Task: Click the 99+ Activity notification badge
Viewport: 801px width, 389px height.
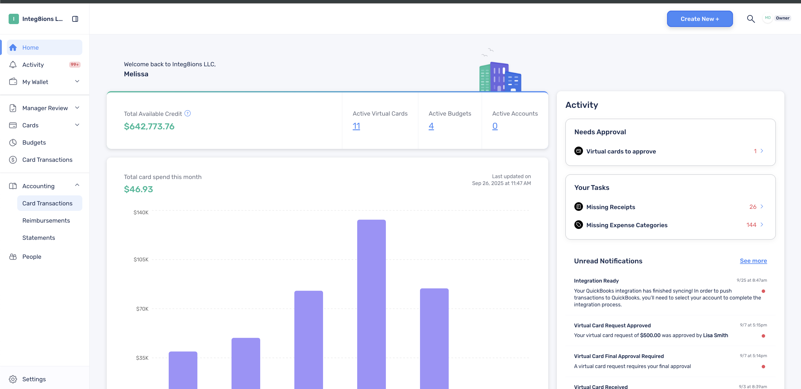Action: coord(75,65)
